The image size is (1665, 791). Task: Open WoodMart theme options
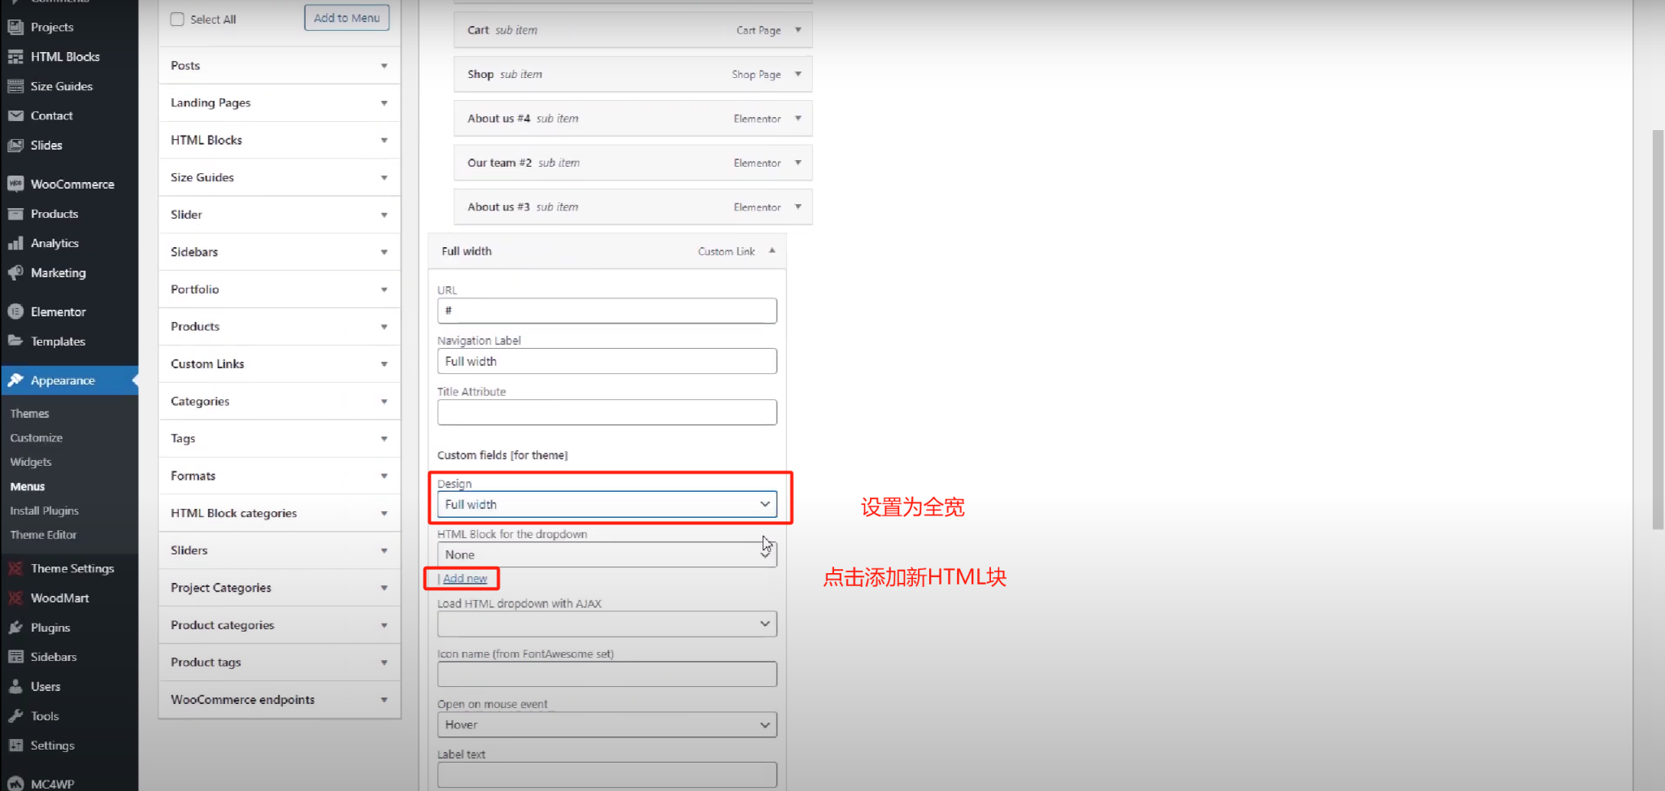pos(59,598)
